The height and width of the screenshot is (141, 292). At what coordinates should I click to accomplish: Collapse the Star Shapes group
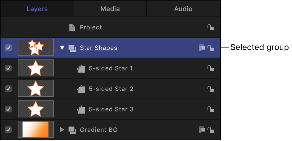click(62, 48)
